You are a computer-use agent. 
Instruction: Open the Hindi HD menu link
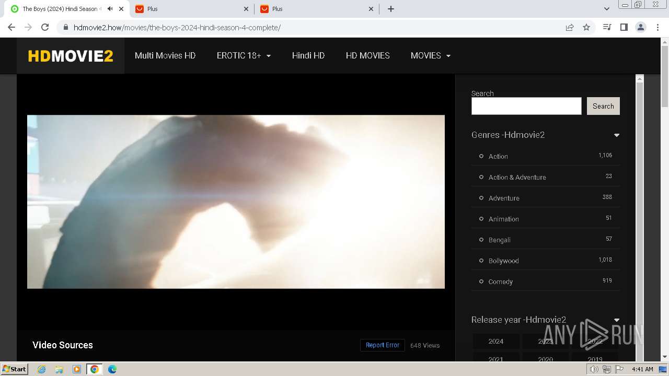tap(308, 55)
